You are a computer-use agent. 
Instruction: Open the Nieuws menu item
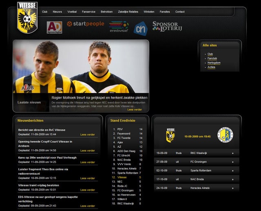pos(57,12)
